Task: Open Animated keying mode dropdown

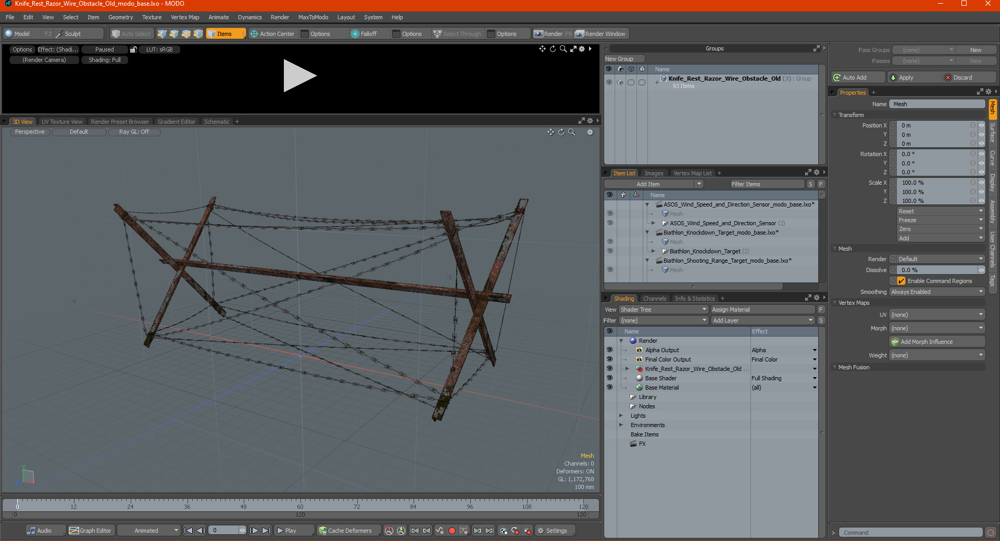Action: (x=148, y=531)
